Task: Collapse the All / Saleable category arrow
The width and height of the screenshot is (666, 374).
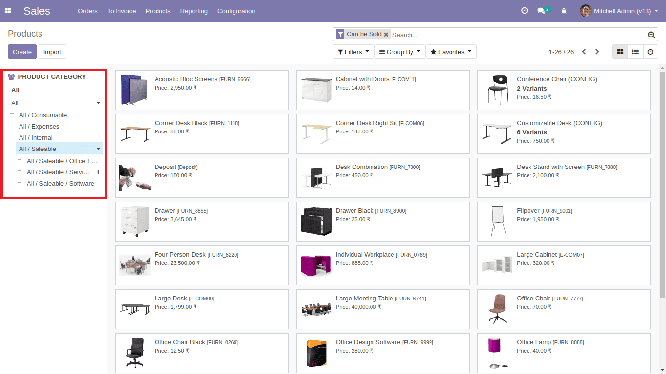Action: pos(98,149)
